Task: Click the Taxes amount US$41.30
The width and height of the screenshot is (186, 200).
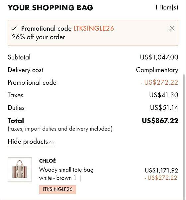Action: (x=164, y=95)
